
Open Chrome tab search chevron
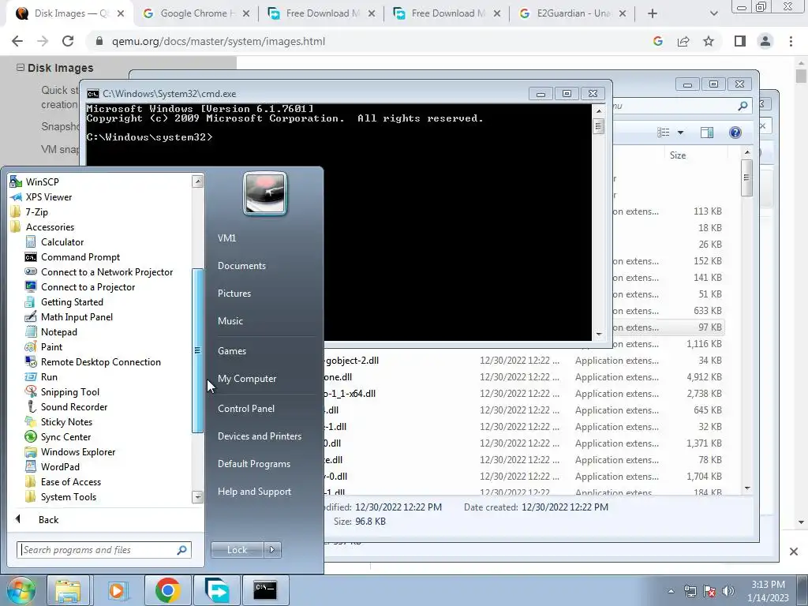point(713,13)
